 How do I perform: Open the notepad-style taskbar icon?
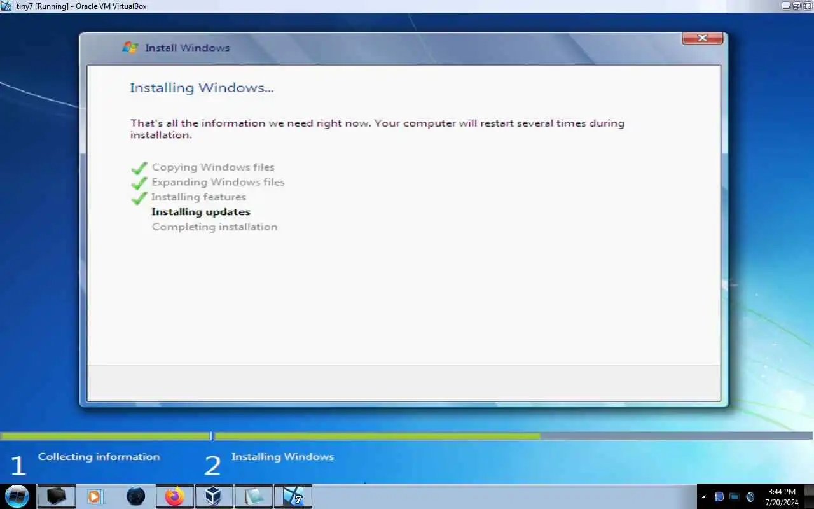[x=253, y=496]
